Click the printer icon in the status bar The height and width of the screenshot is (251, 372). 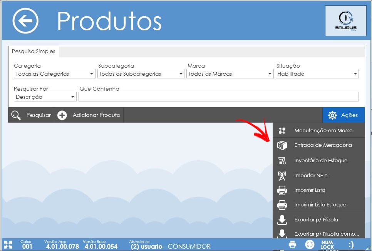point(293,244)
